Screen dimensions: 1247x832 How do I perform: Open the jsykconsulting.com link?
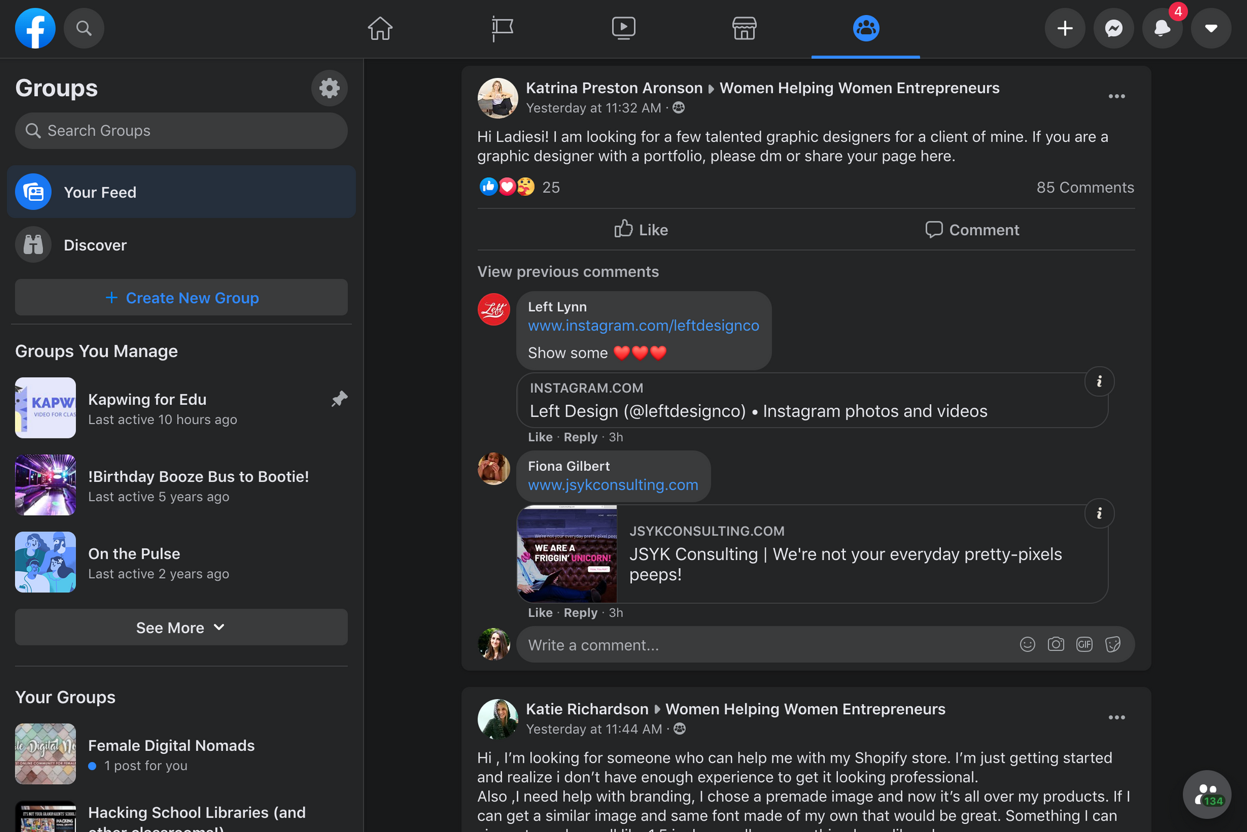[x=612, y=485]
